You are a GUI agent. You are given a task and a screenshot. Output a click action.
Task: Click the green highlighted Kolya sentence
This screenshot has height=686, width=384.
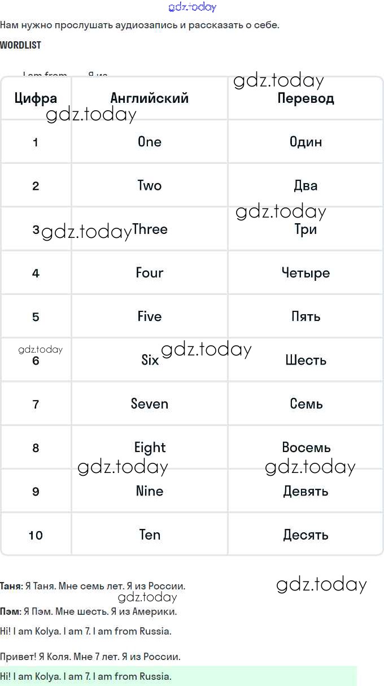86,676
